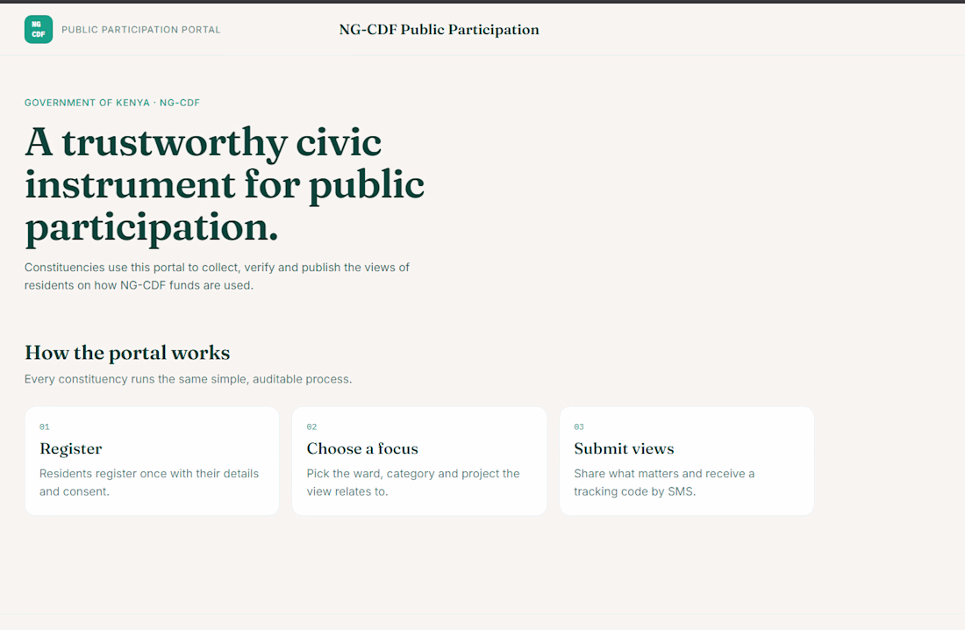Select the Submit views card title
This screenshot has height=630, width=965.
624,449
